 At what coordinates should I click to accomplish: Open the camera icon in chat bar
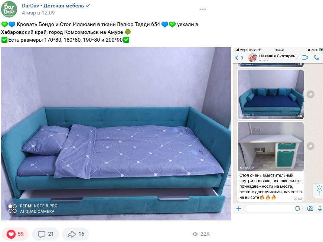pos(310,209)
